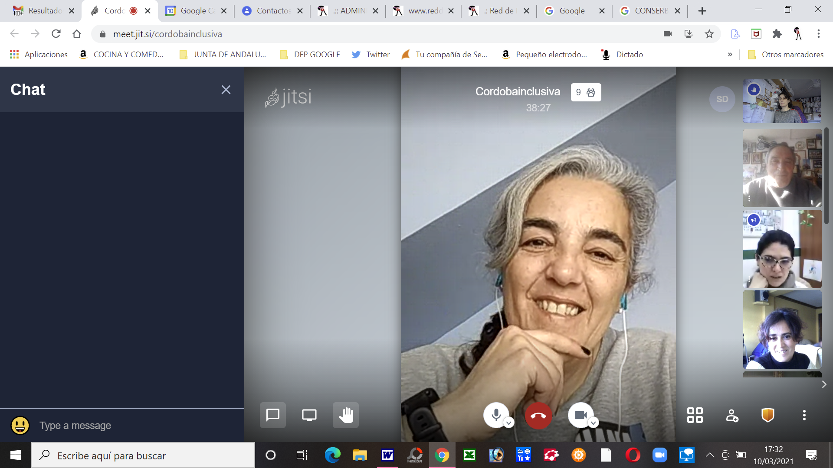This screenshot has width=833, height=468.
Task: Mute the microphone
Action: (496, 415)
